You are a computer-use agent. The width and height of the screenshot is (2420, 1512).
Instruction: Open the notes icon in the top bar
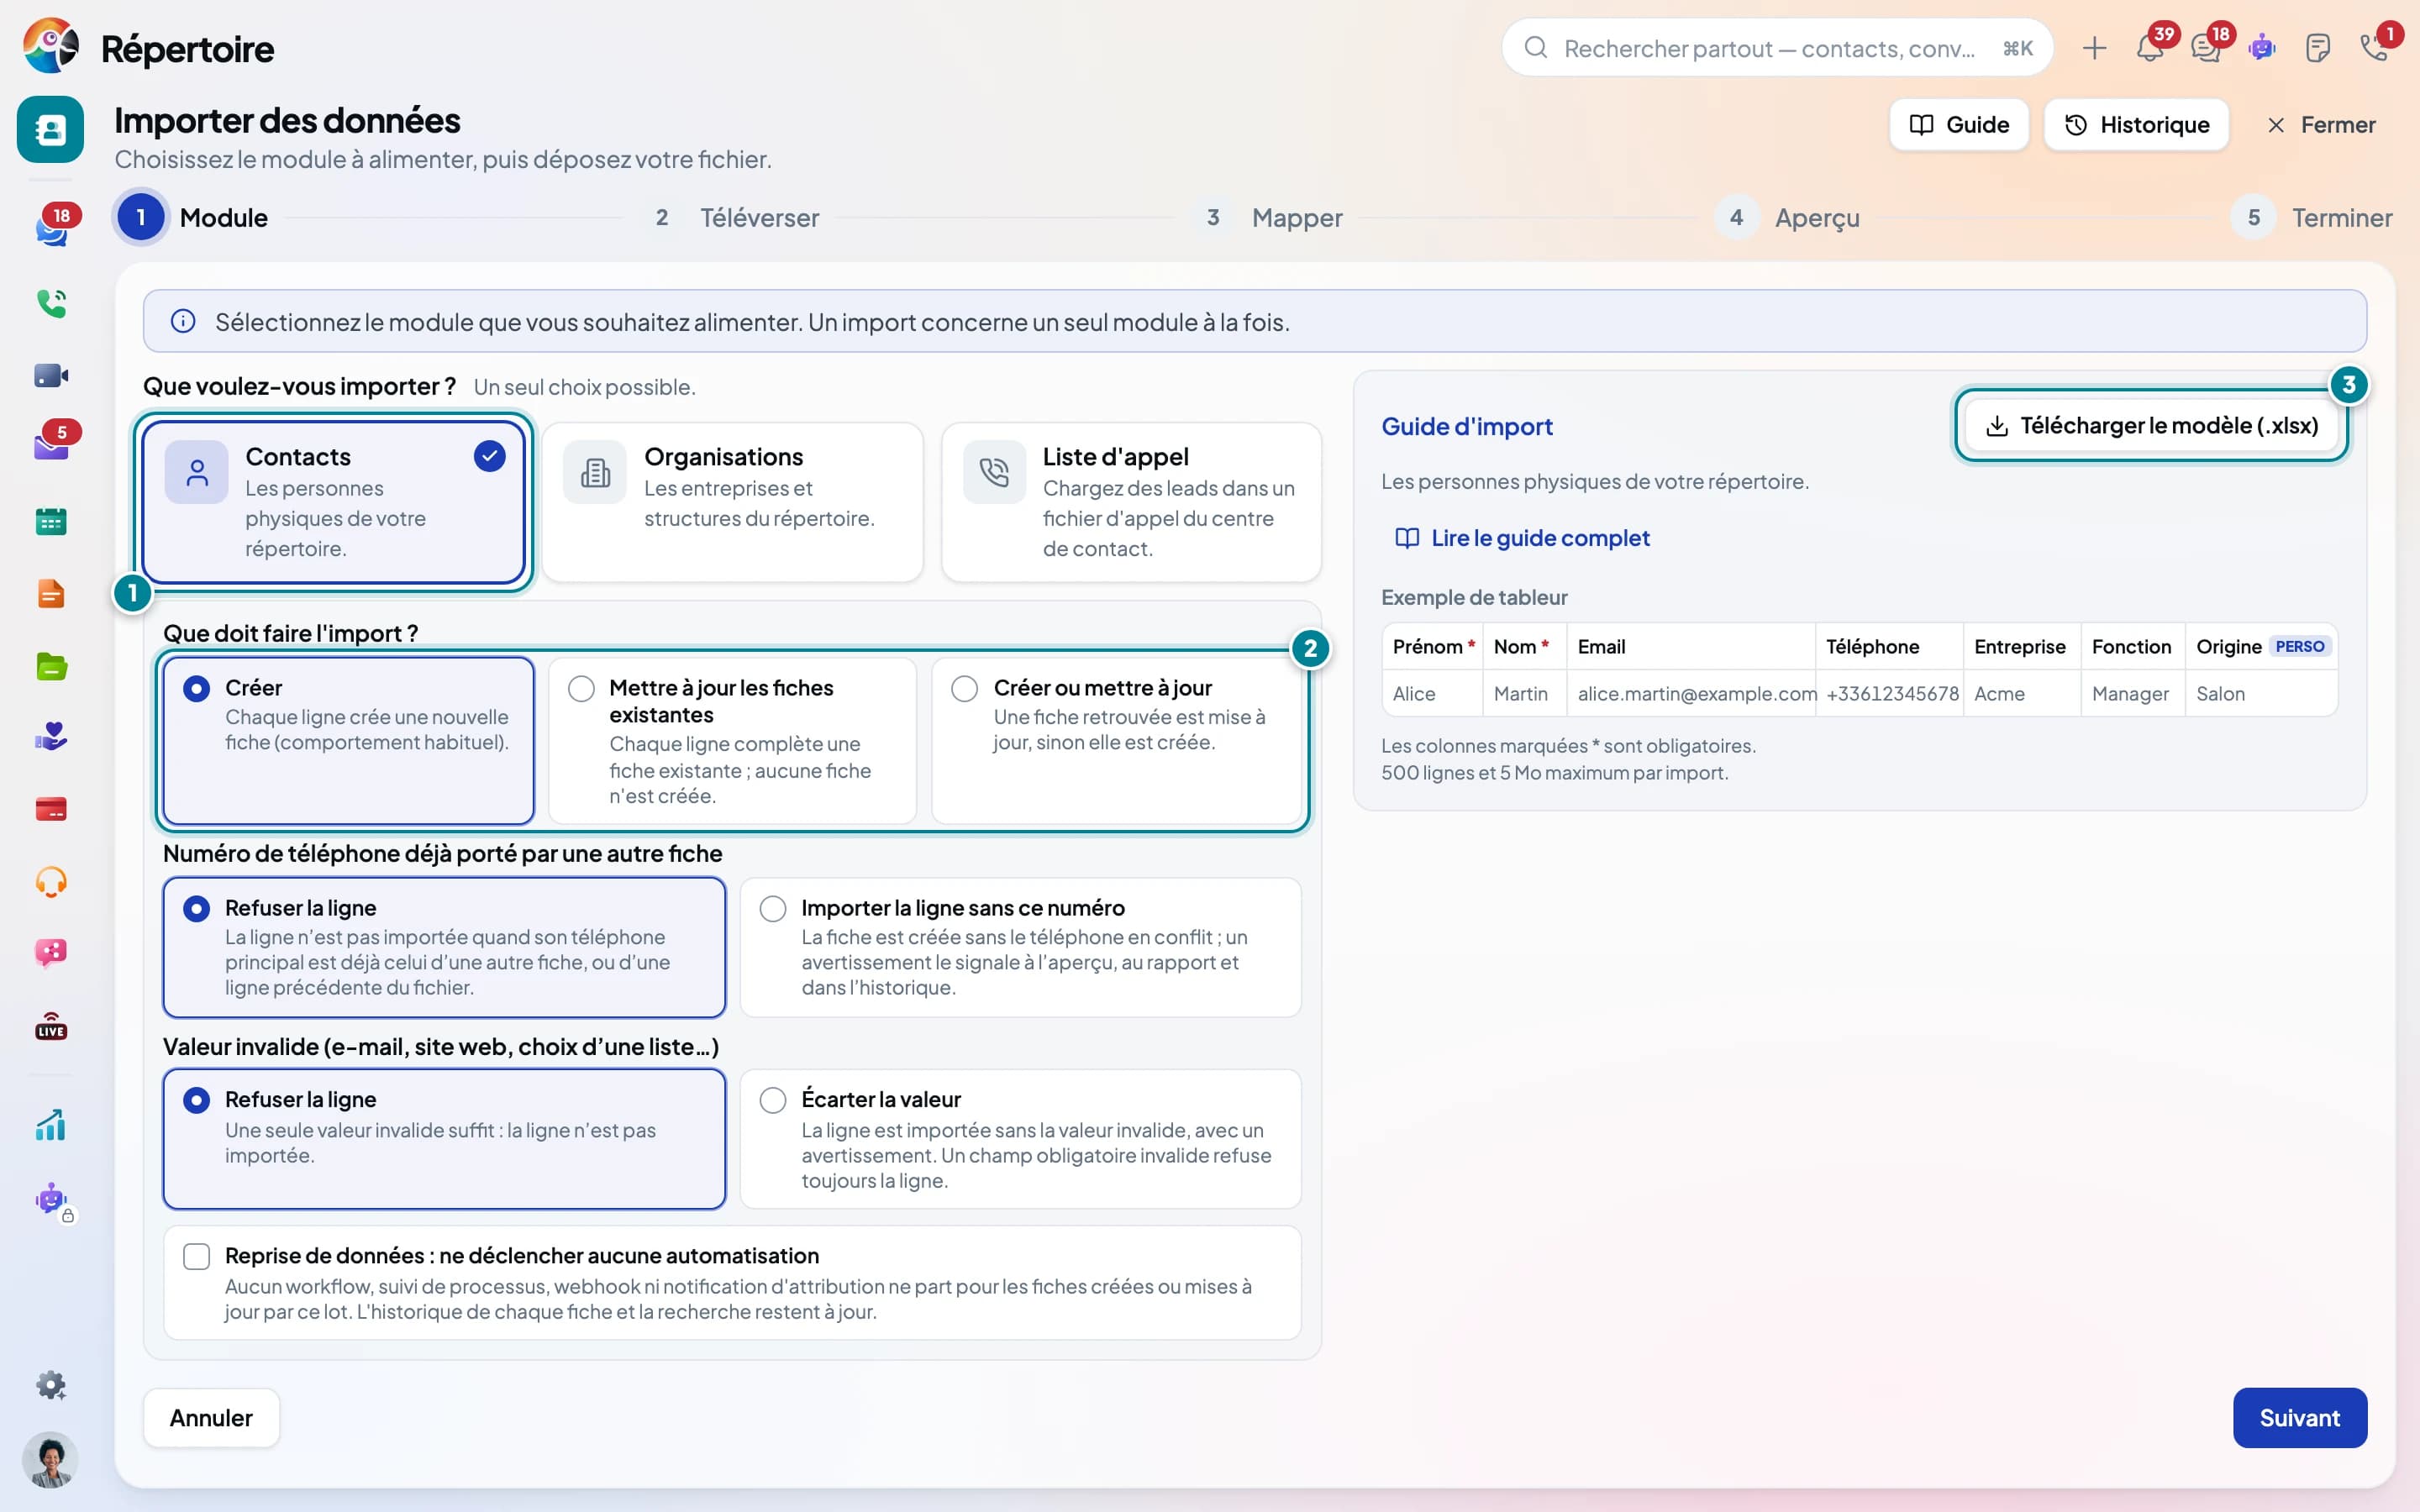point(2317,48)
